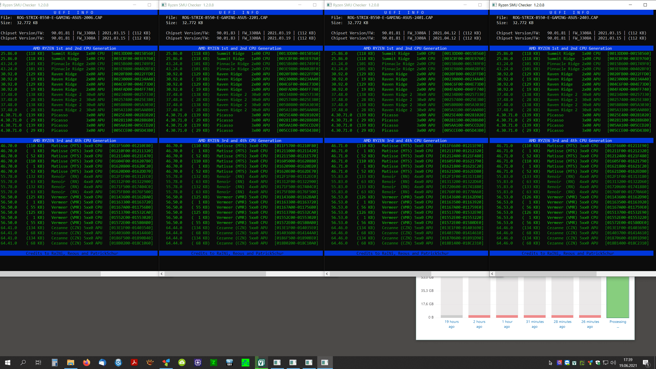
Task: Open the purple CPU chip app on the taskbar
Action: tap(198, 362)
